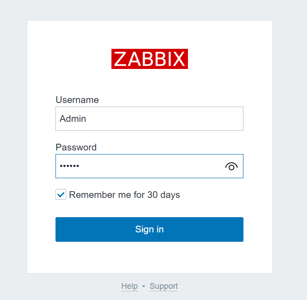Open the Help link
The image size is (307, 300).
tap(129, 286)
